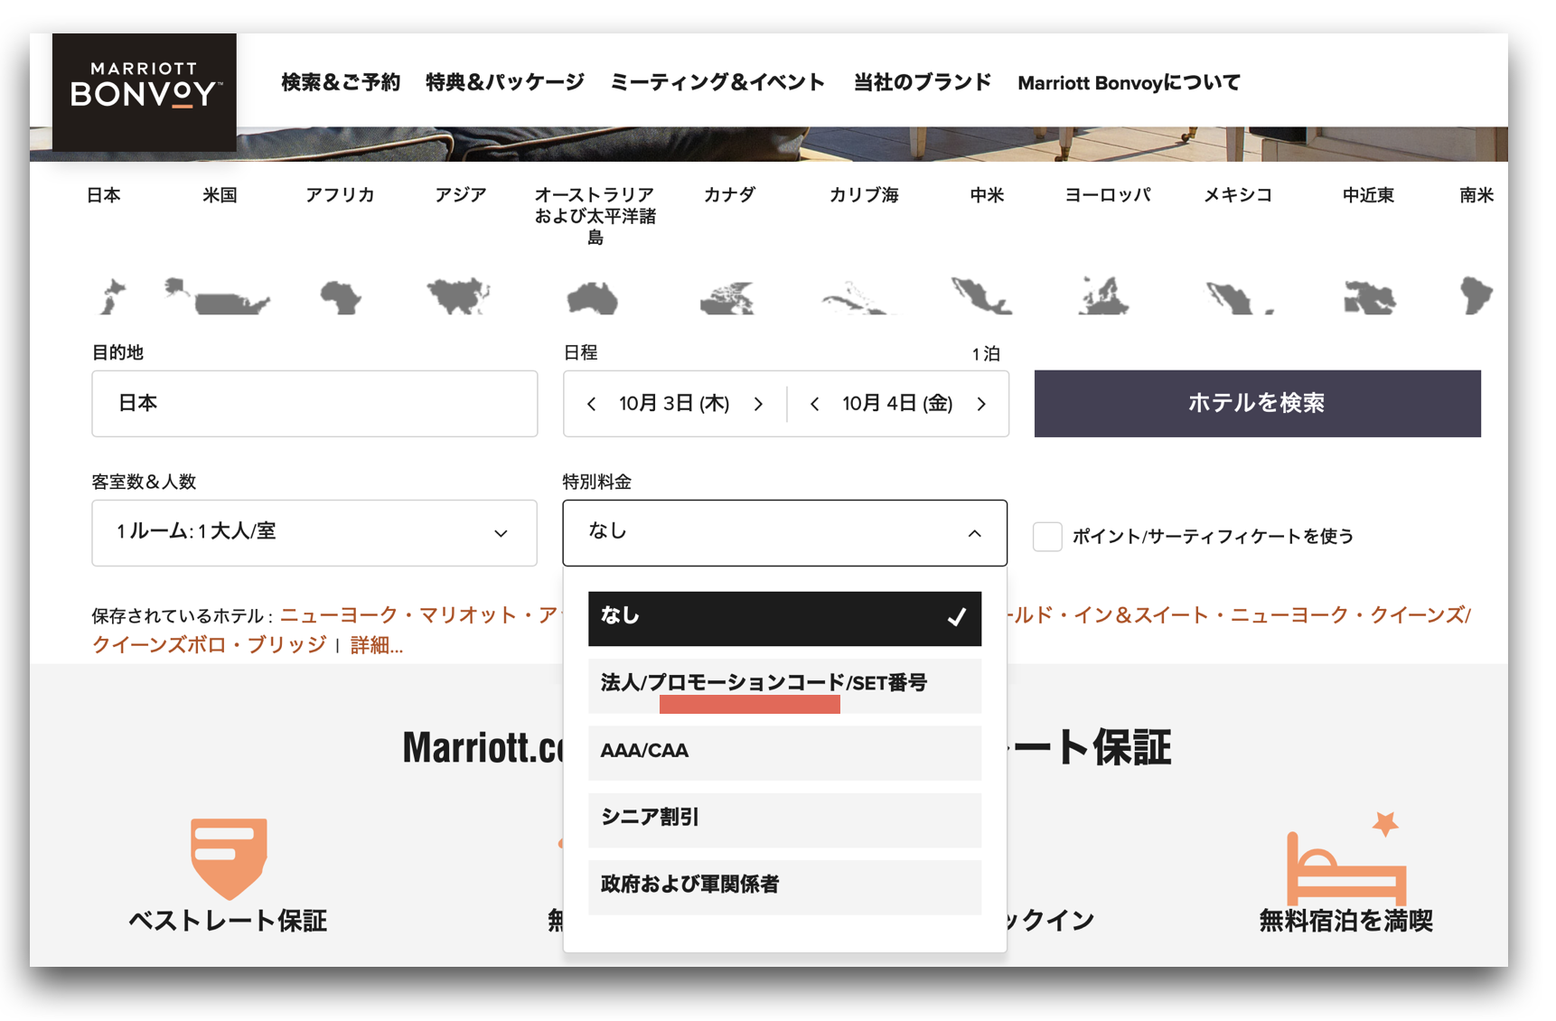Choose 政府および軍関係者 rate option
1556x1021 pixels.
pyautogui.click(x=784, y=886)
